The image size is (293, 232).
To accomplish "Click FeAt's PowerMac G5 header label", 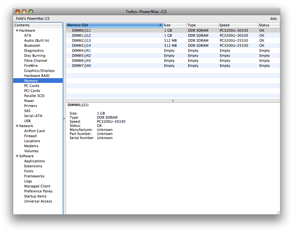I will (33, 19).
